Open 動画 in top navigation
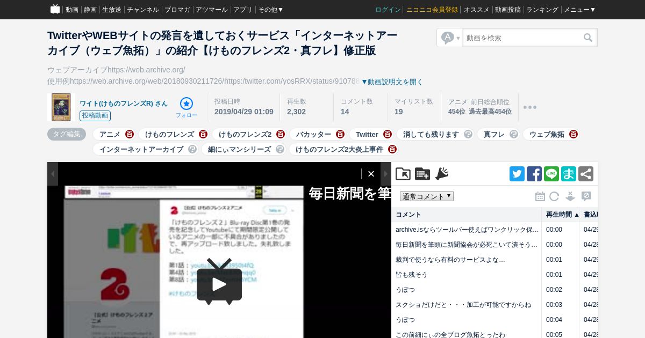645x338 pixels. [72, 10]
